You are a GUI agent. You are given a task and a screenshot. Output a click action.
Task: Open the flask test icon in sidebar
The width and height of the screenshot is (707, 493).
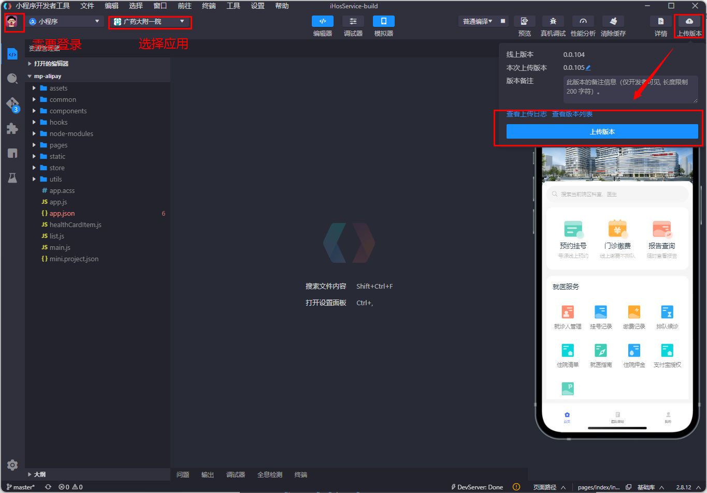point(12,178)
